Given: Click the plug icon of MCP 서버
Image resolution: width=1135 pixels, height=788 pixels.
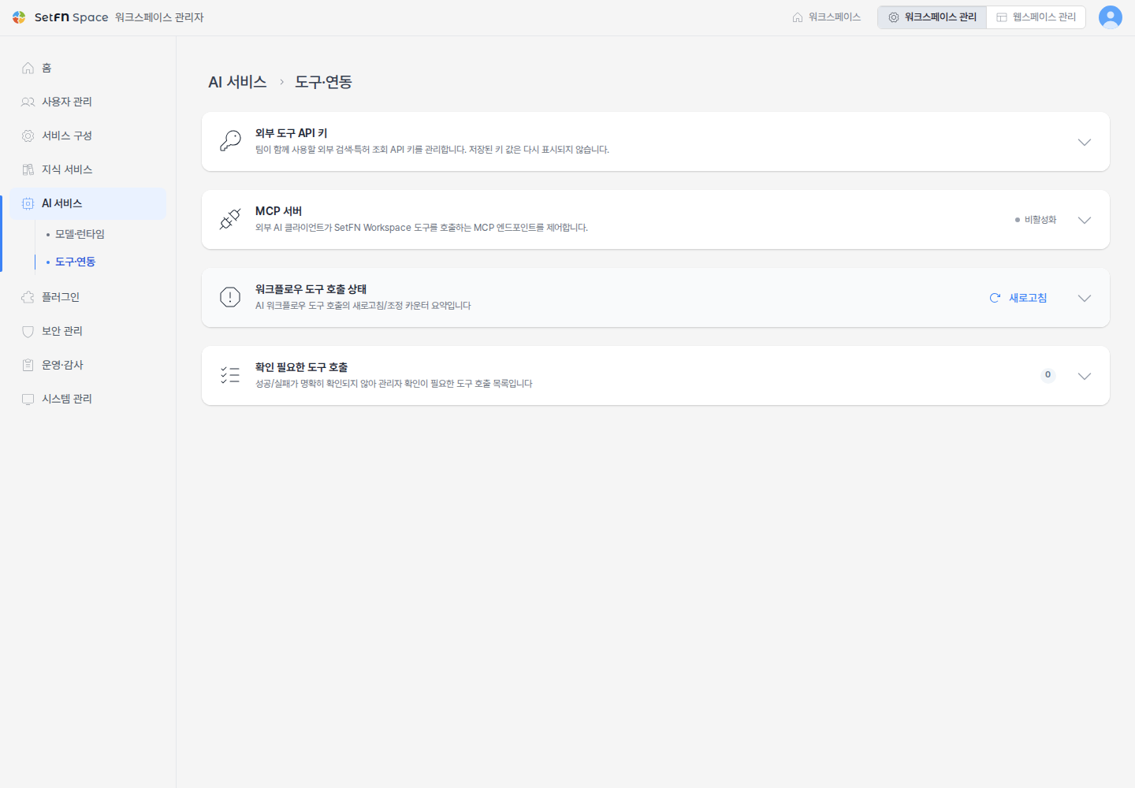Looking at the screenshot, I should (x=230, y=219).
